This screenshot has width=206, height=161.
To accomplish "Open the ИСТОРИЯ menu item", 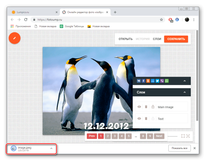I will (x=143, y=39).
